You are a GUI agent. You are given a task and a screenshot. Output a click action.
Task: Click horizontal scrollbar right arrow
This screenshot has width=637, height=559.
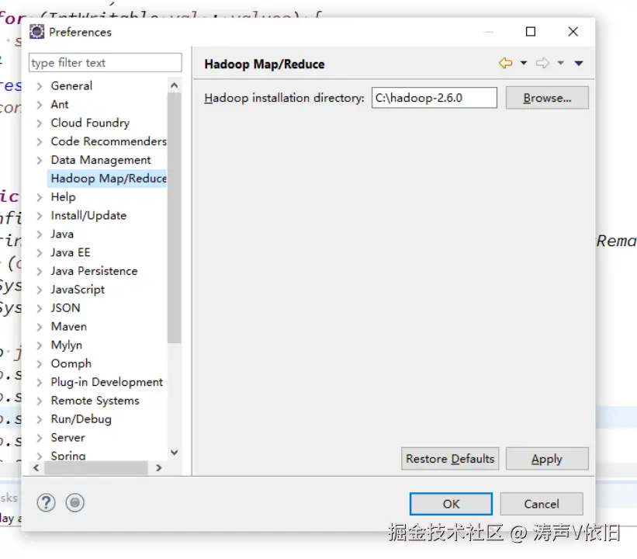coord(159,468)
